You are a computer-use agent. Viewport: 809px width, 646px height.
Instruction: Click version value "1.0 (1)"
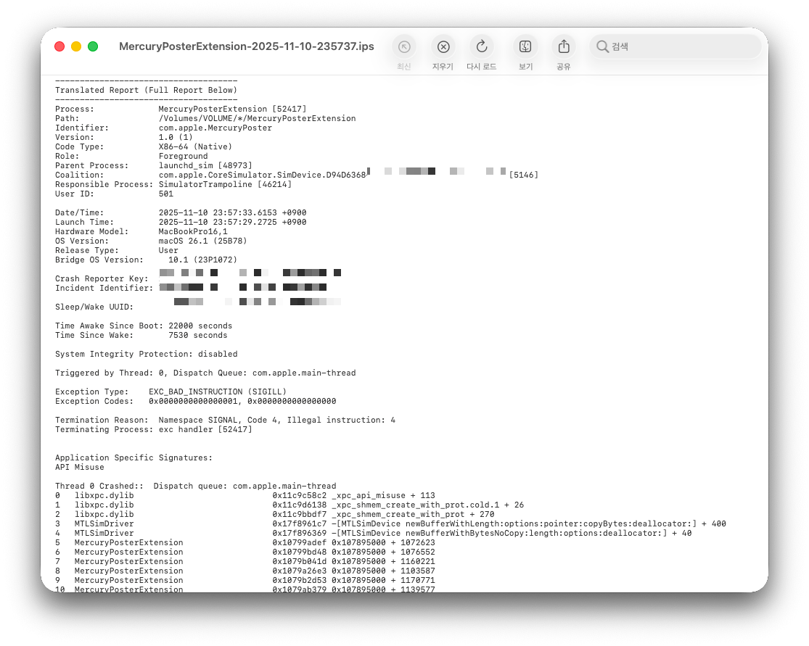pos(176,137)
